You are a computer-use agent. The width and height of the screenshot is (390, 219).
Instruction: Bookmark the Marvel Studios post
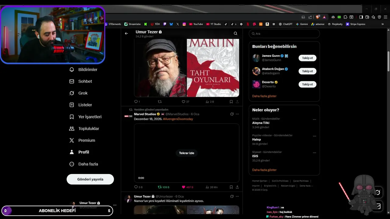(231, 187)
